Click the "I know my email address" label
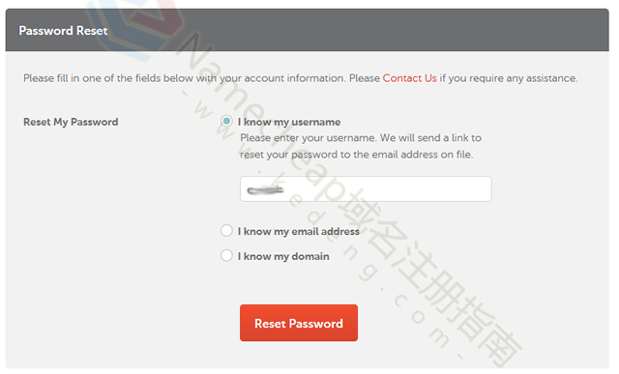 tap(299, 231)
